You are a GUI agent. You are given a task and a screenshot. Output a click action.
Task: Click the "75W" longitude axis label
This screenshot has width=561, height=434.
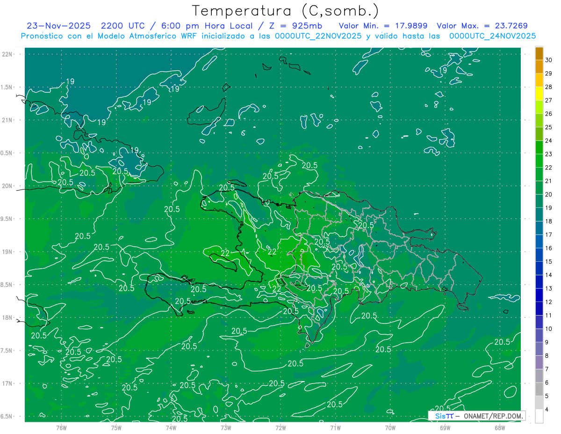116,427
